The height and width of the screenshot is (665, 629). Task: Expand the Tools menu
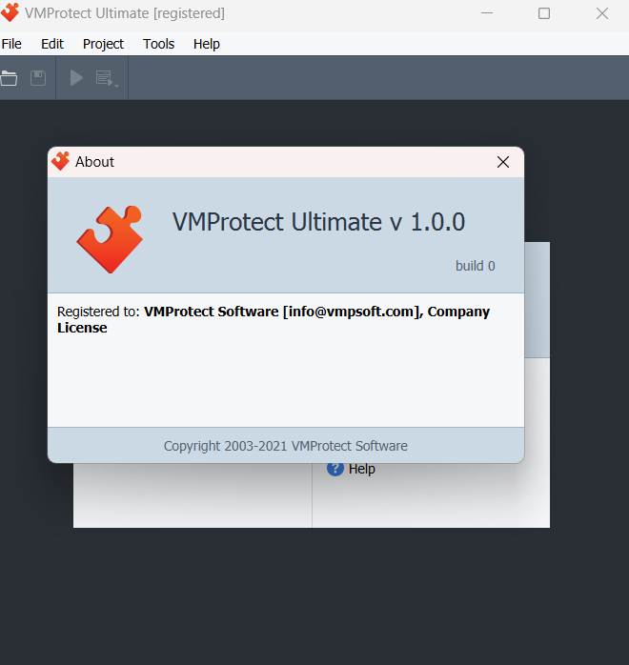tap(159, 44)
